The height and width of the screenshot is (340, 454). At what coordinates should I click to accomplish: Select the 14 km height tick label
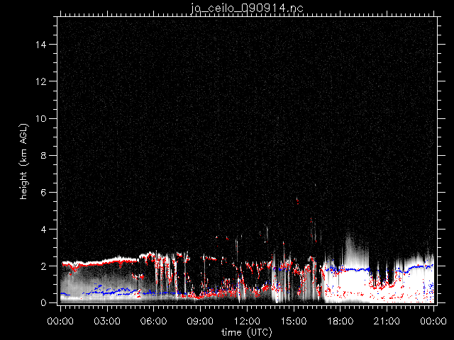(x=41, y=45)
